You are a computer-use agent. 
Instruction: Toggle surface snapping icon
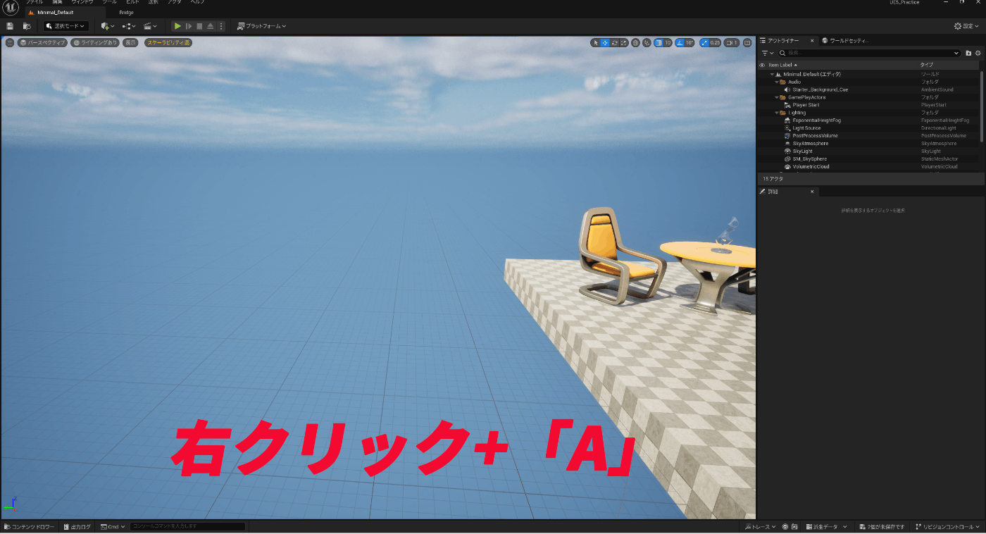pyautogui.click(x=647, y=42)
